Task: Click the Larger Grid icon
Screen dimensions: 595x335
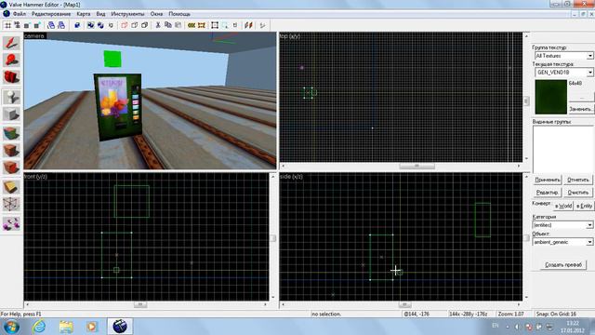Action: point(37,25)
